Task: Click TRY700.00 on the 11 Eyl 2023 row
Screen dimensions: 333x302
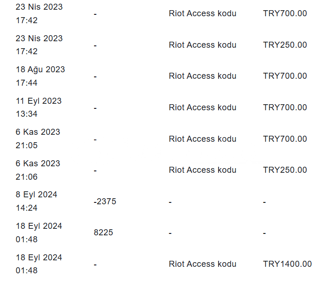Action: click(x=285, y=107)
